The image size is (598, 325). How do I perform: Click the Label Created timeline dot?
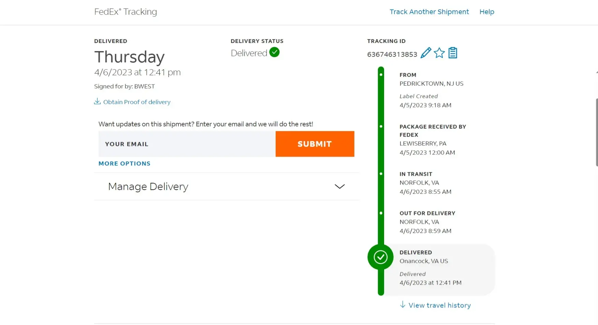(x=381, y=75)
